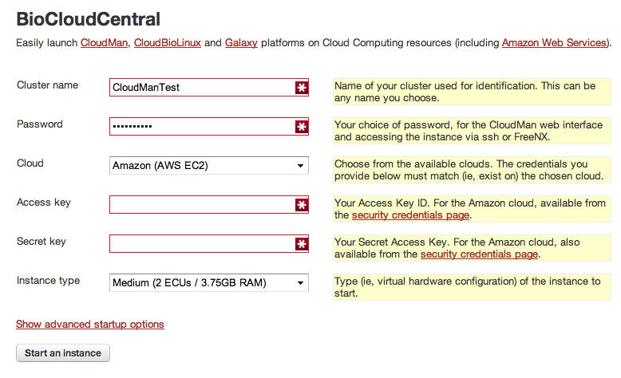Open the CloudMan link in the header
Screen dimensions: 621x378
pyautogui.click(x=104, y=43)
